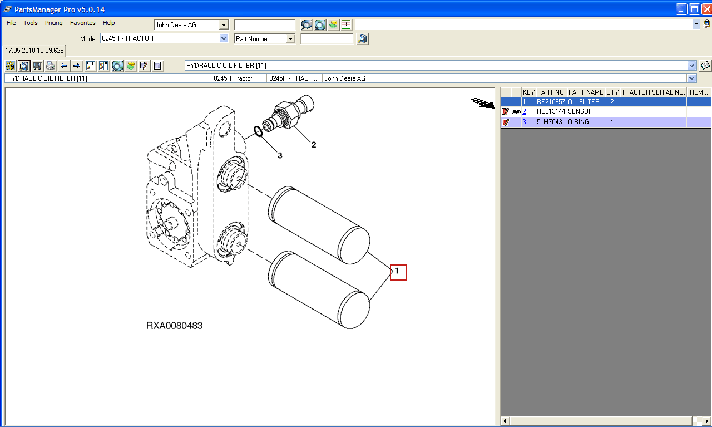Click the blank page icon in second toolbar
Viewport: 712px width, 427px height.
pyautogui.click(x=157, y=66)
